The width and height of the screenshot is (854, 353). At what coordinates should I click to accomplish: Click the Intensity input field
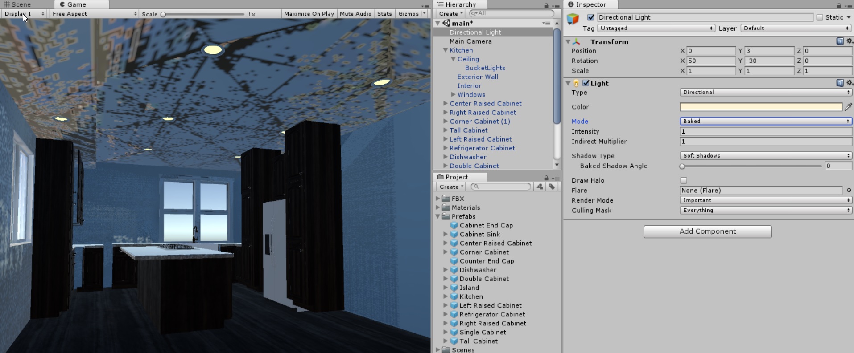tap(766, 131)
